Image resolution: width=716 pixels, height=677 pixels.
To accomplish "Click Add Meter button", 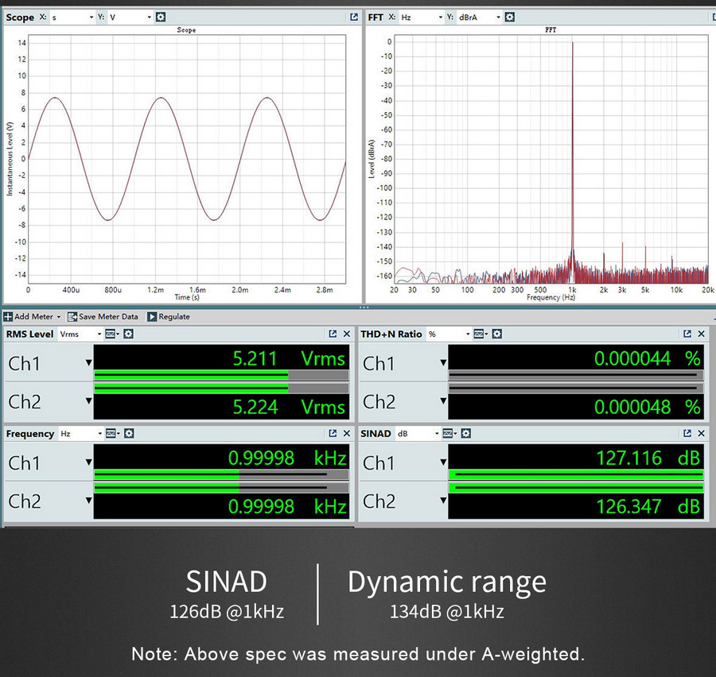I will 29,316.
